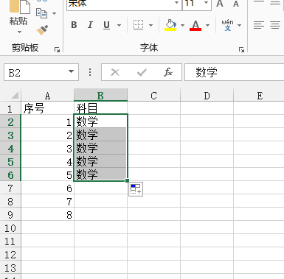Select row 1 header
Viewport: 284px width, 279px height.
[x=10, y=108]
